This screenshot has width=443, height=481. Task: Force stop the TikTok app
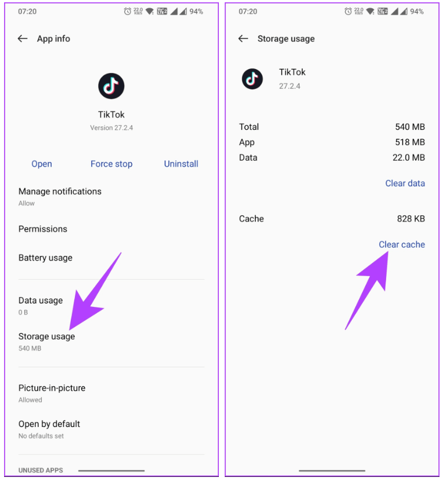tap(111, 164)
